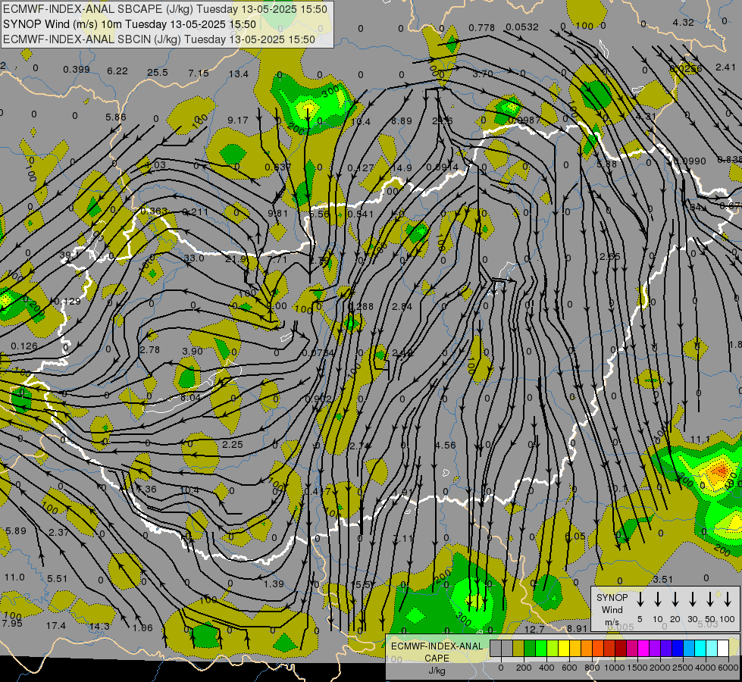
Task: Pick the dark red swatch in CAPE legend
Action: tap(621, 649)
